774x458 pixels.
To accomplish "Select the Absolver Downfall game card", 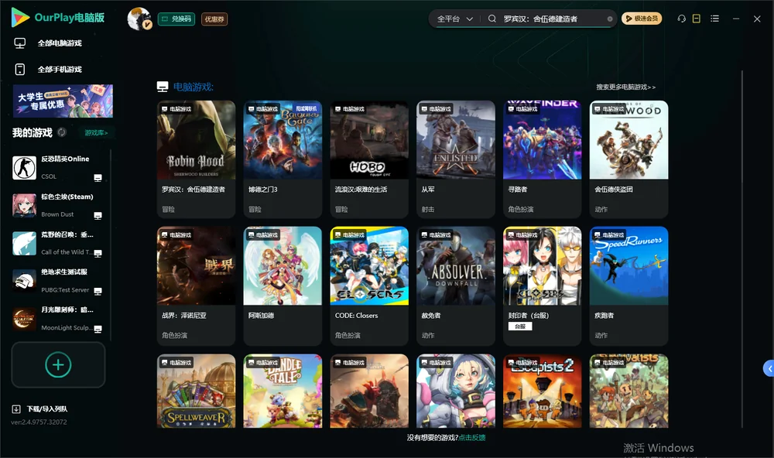I will 456,285.
